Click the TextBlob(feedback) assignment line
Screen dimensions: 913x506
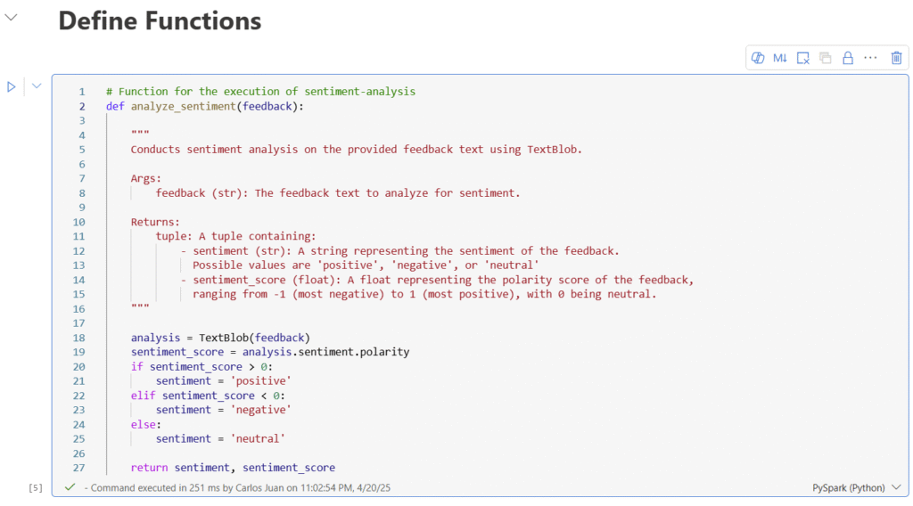[220, 338]
